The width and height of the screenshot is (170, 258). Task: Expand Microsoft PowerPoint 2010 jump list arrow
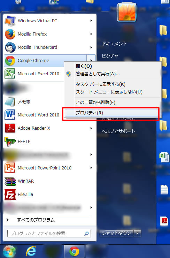91,168
